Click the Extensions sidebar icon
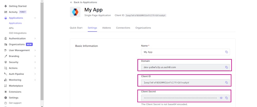The width and height of the screenshot is (257, 107). pyautogui.click(x=6, y=92)
